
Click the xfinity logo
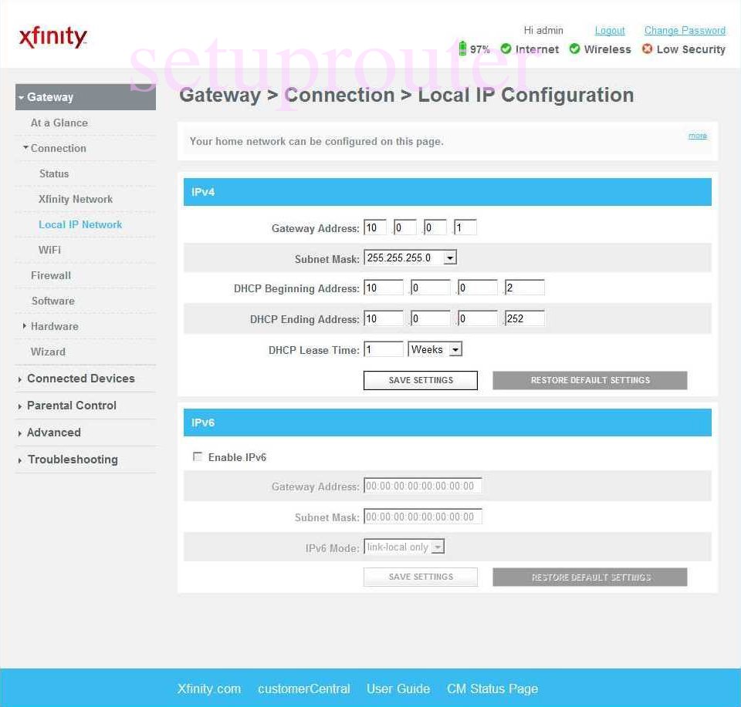tap(52, 35)
